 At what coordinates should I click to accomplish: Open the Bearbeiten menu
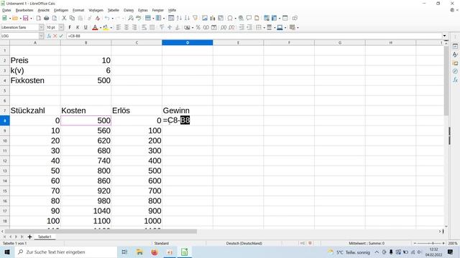click(24, 10)
